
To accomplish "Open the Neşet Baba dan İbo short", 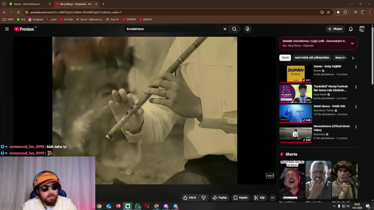I will pyautogui.click(x=292, y=179).
